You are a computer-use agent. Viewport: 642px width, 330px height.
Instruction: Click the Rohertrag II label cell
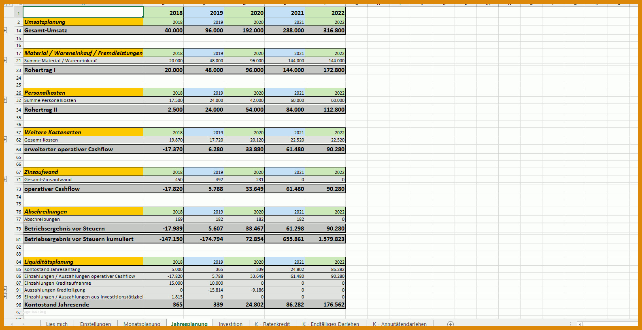pos(83,110)
